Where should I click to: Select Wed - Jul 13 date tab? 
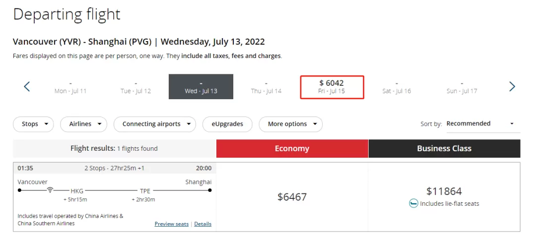pyautogui.click(x=201, y=87)
